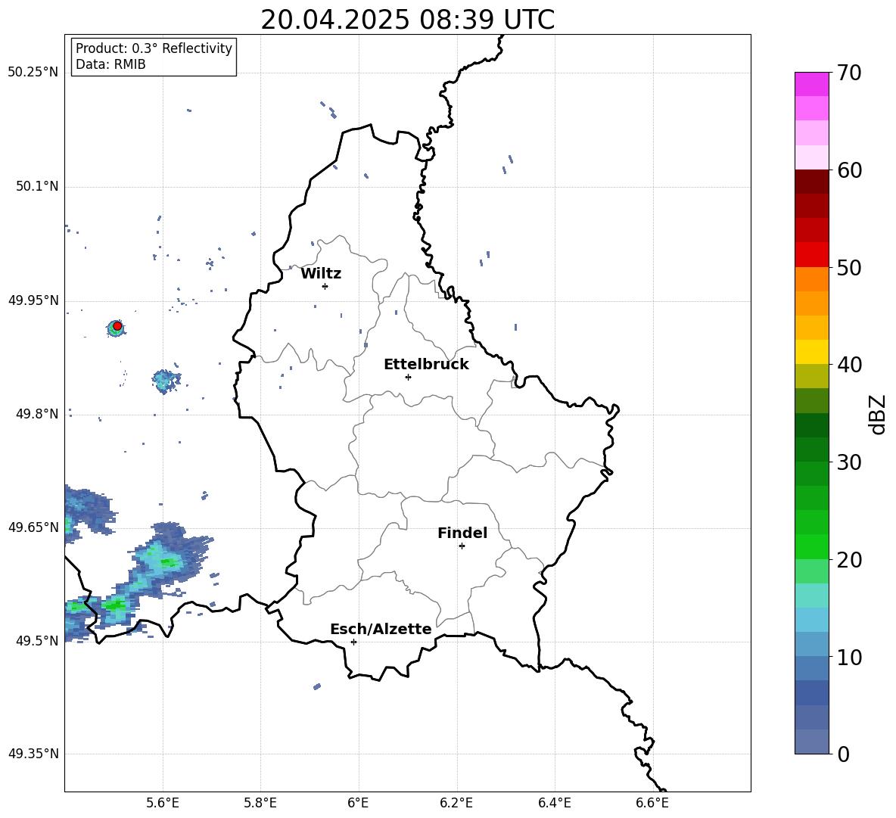Click the 'Product: 0.3° Reflectivity' label
The image size is (896, 818).
(154, 48)
